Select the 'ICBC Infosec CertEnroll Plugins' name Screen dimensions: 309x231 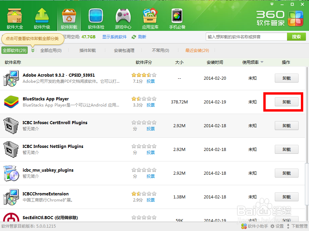(55, 122)
